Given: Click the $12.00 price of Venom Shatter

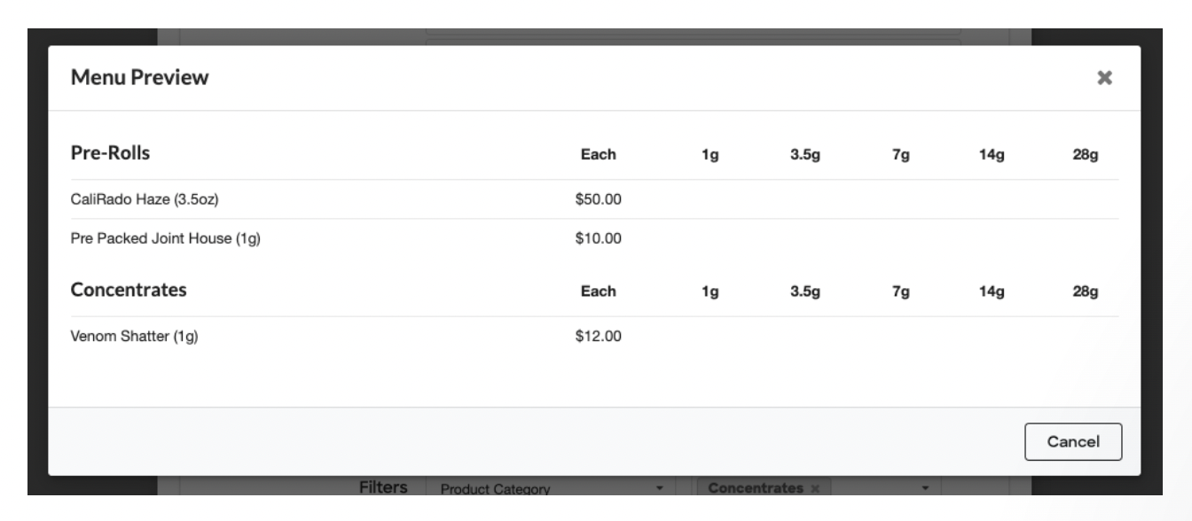Looking at the screenshot, I should pos(598,336).
